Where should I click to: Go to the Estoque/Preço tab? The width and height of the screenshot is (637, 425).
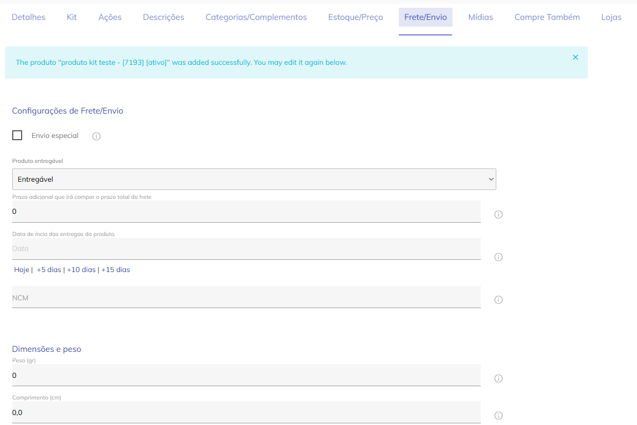click(x=355, y=17)
